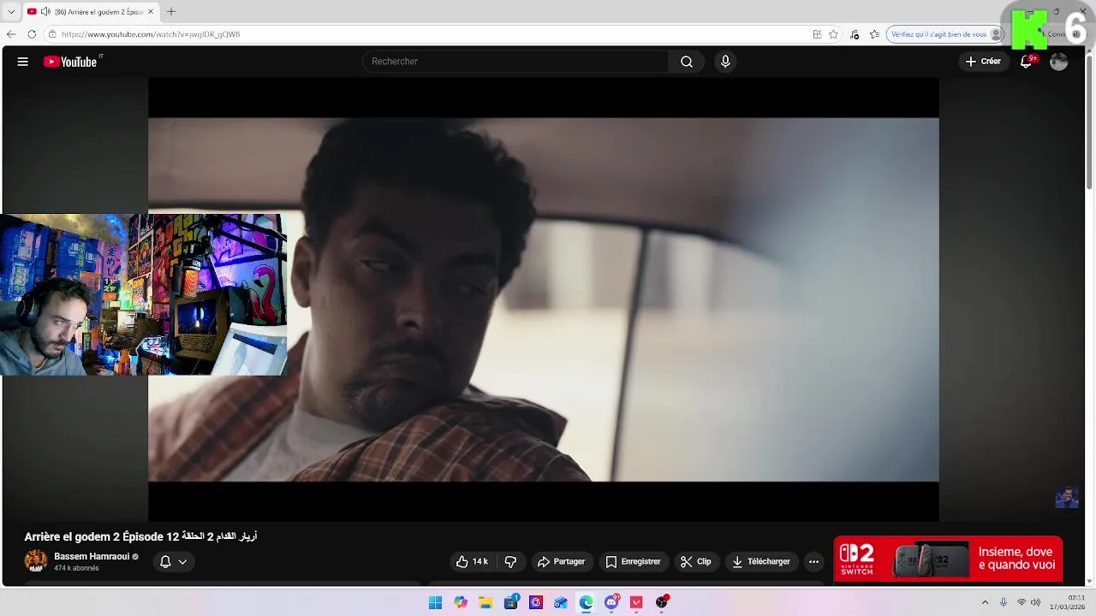Click the 474 k abonnés subscriber count
This screenshot has height=616, width=1096.
coord(76,568)
